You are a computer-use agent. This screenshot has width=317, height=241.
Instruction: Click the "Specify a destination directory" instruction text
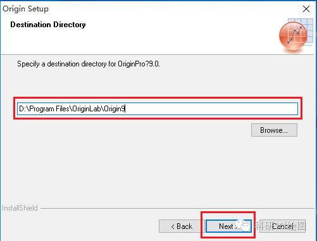click(x=89, y=64)
